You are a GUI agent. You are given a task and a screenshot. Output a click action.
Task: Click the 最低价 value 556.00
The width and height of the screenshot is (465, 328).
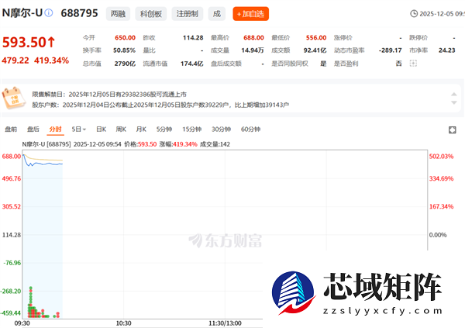pyautogui.click(x=316, y=38)
